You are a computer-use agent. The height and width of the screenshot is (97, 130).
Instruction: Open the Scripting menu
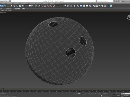[x=52, y=3]
